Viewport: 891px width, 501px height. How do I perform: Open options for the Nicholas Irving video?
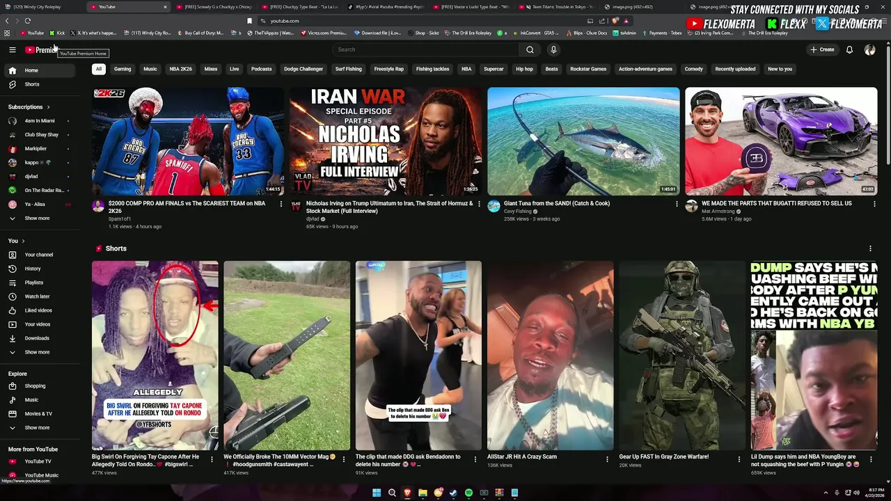(479, 204)
